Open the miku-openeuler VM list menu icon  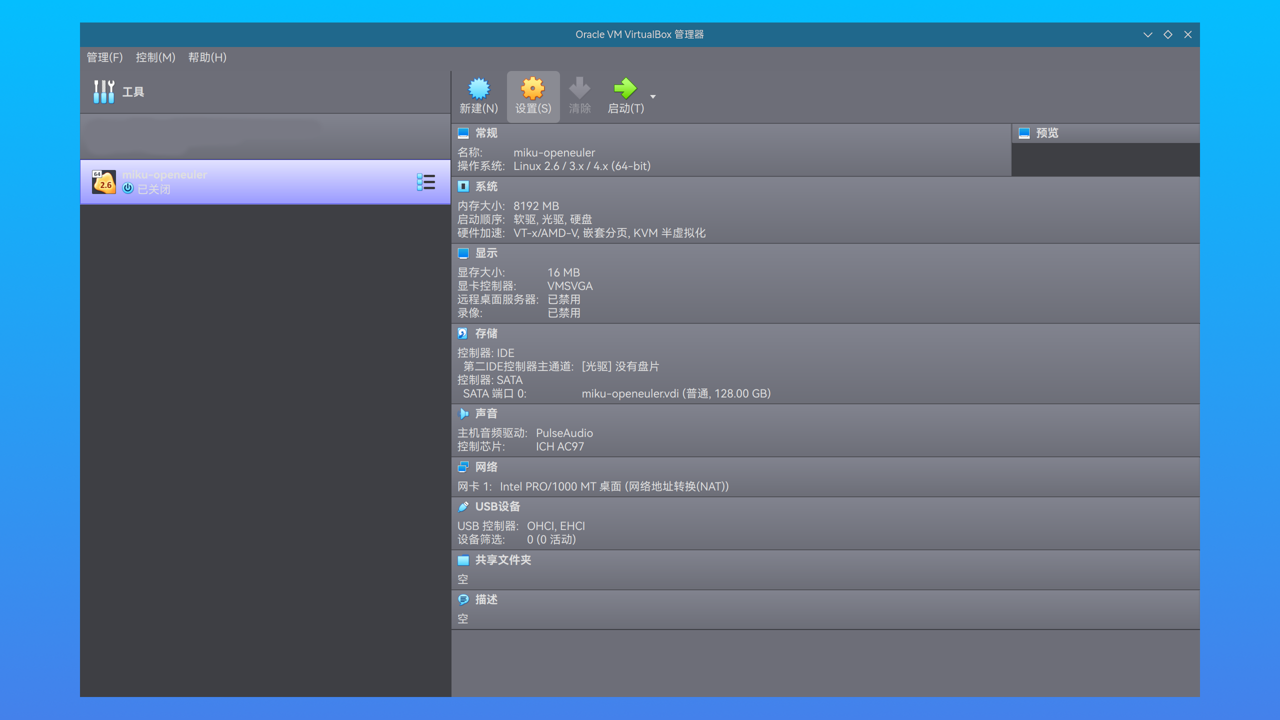click(x=426, y=182)
